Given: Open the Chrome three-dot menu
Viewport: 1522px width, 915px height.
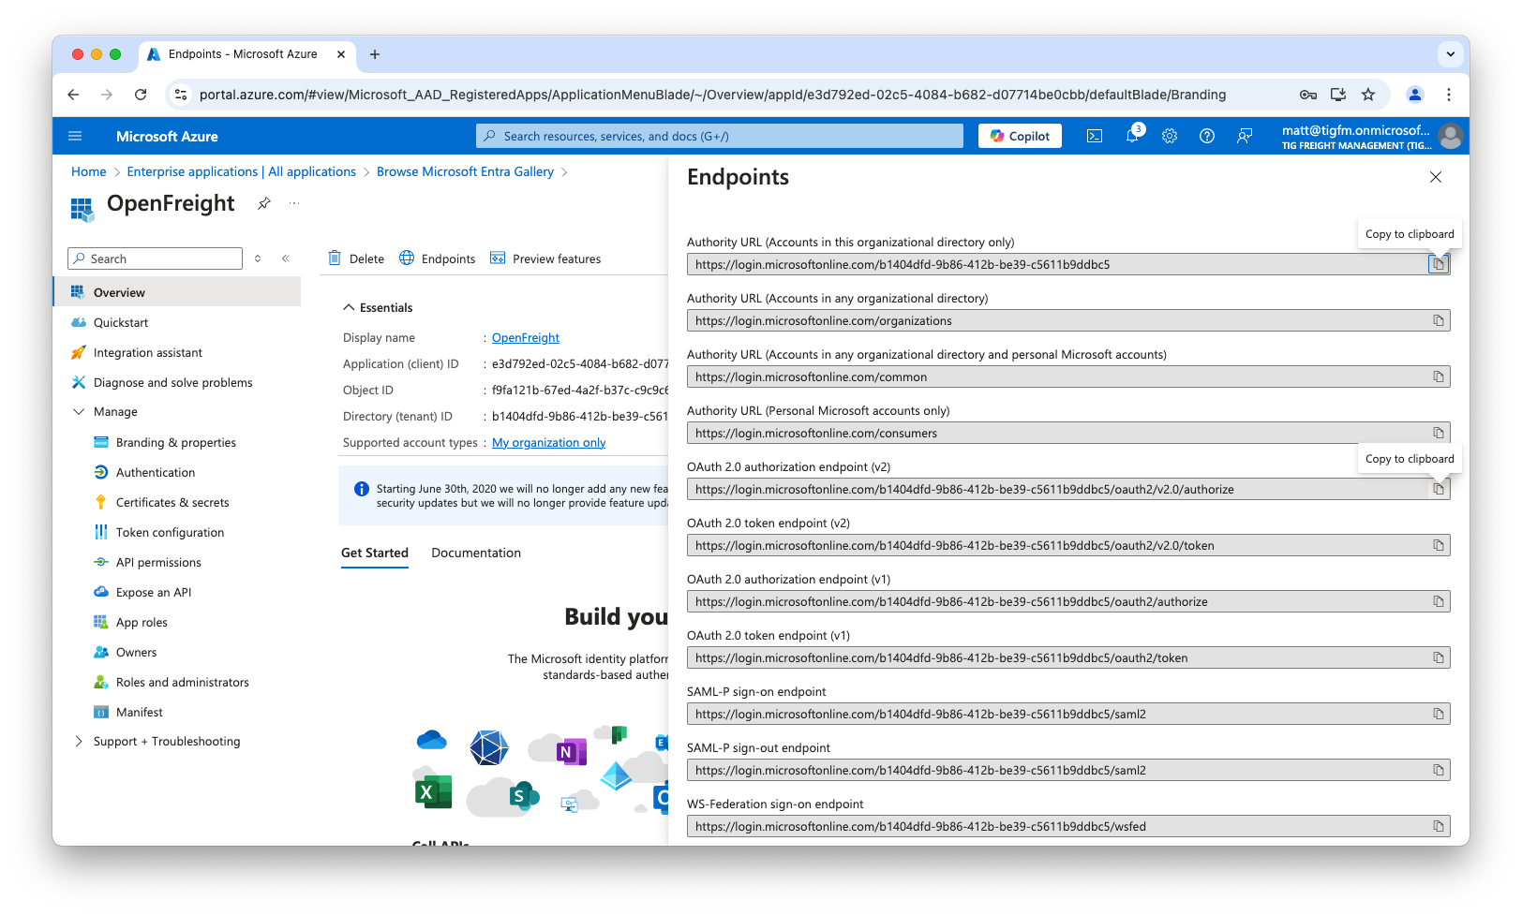Looking at the screenshot, I should pos(1449,95).
